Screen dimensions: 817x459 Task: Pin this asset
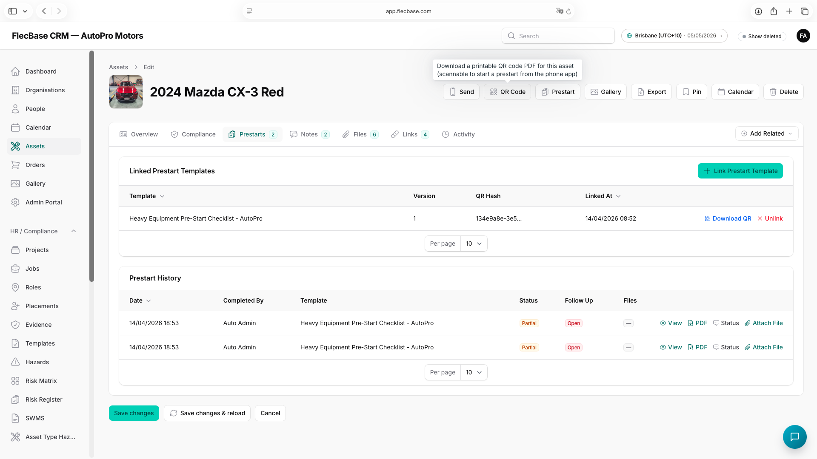click(x=692, y=92)
